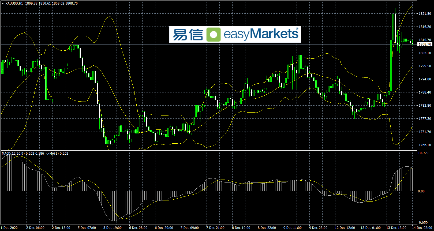Click the -9.059 MACD scale value
The height and width of the screenshot is (231, 434).
click(423, 223)
